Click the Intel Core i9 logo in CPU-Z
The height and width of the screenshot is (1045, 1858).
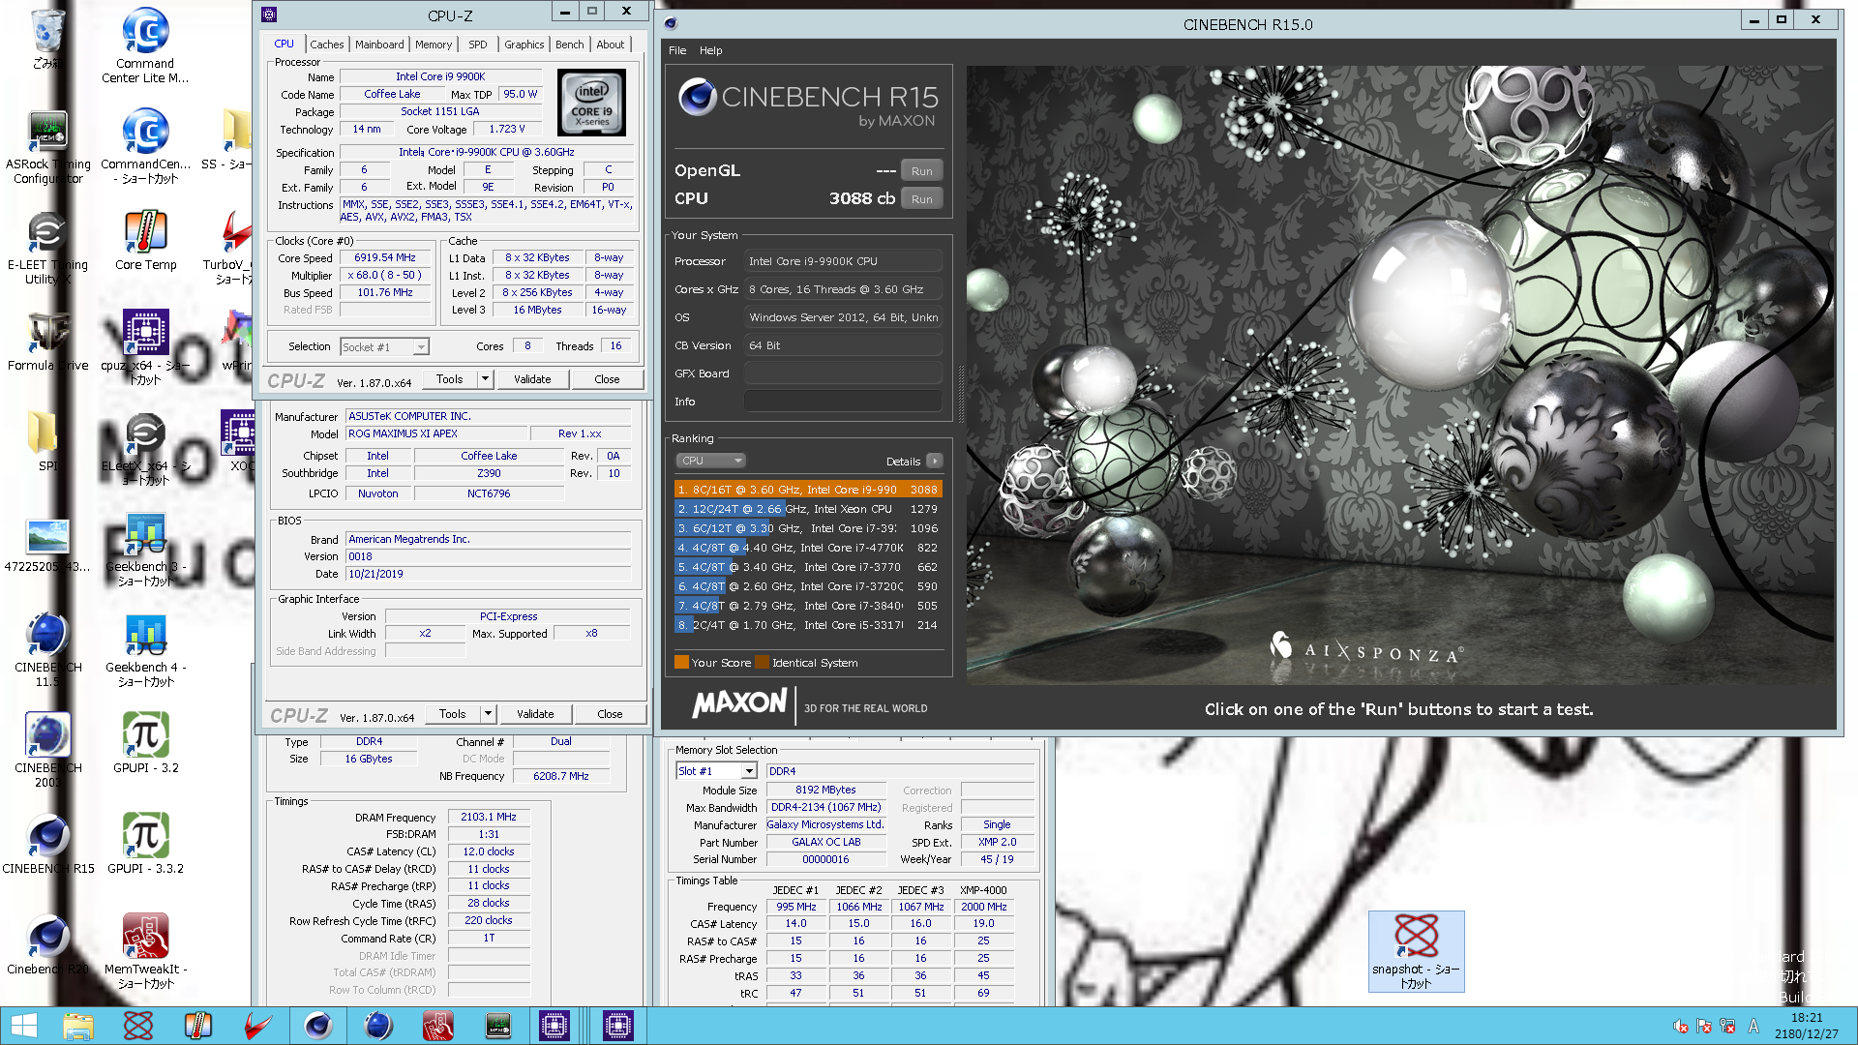[592, 103]
